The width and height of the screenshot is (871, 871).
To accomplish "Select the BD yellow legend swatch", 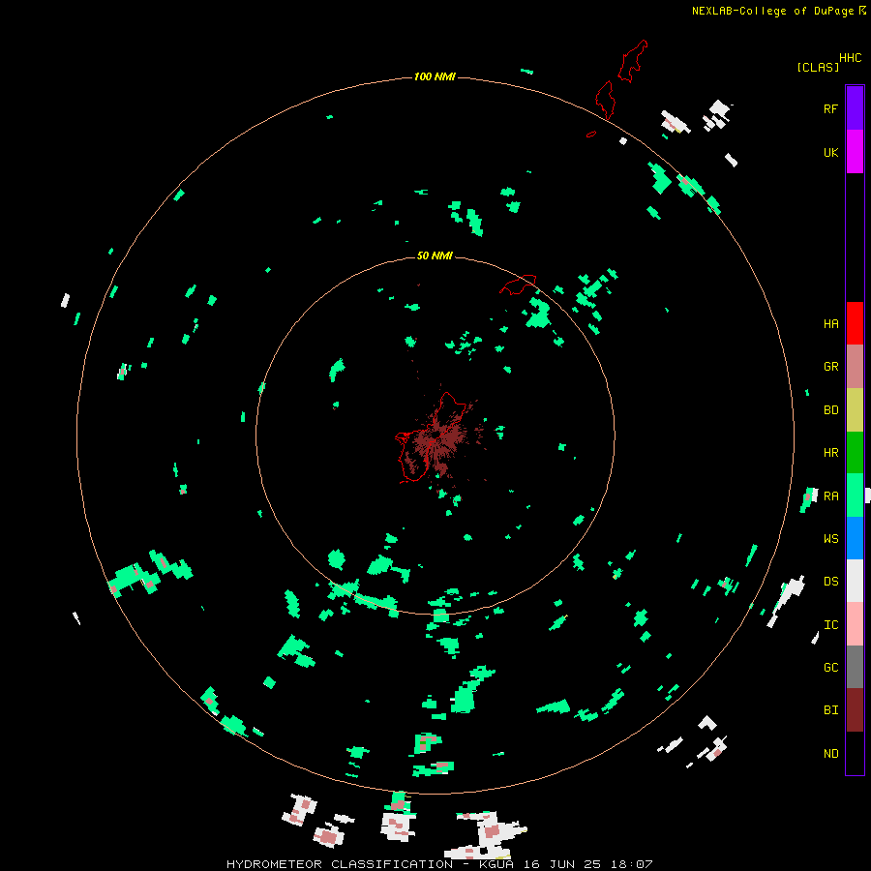I will pyautogui.click(x=855, y=410).
